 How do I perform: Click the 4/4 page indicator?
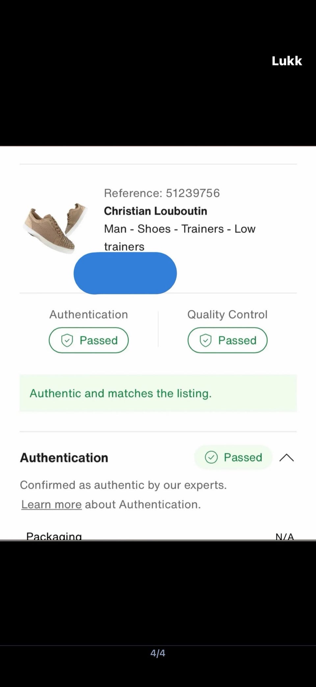(158, 653)
